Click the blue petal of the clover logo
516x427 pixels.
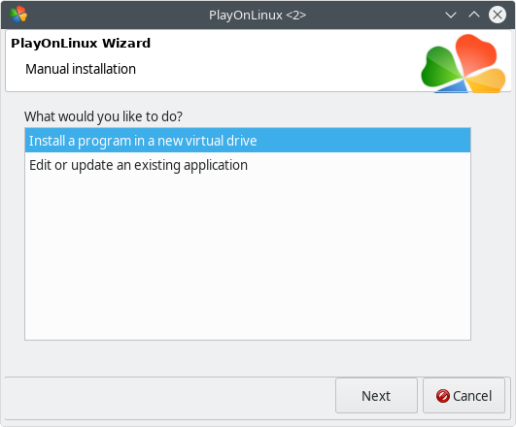point(453,87)
